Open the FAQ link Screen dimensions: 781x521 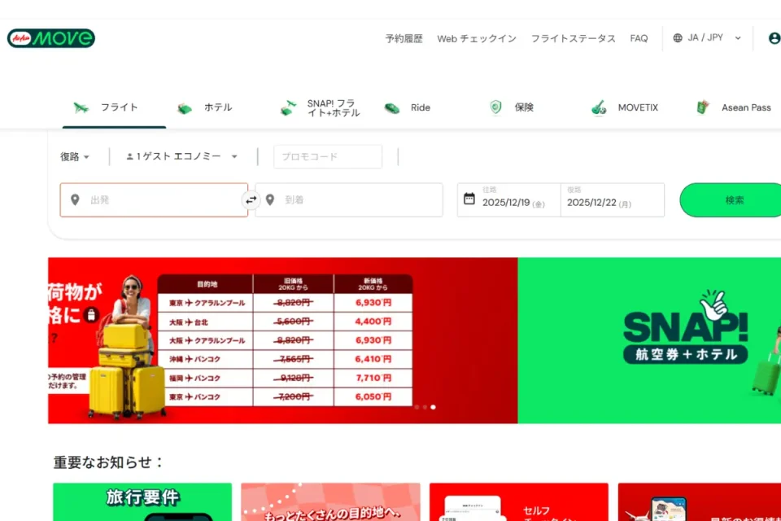pos(639,38)
